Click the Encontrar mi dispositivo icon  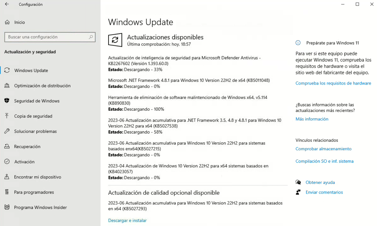[x=7, y=177]
